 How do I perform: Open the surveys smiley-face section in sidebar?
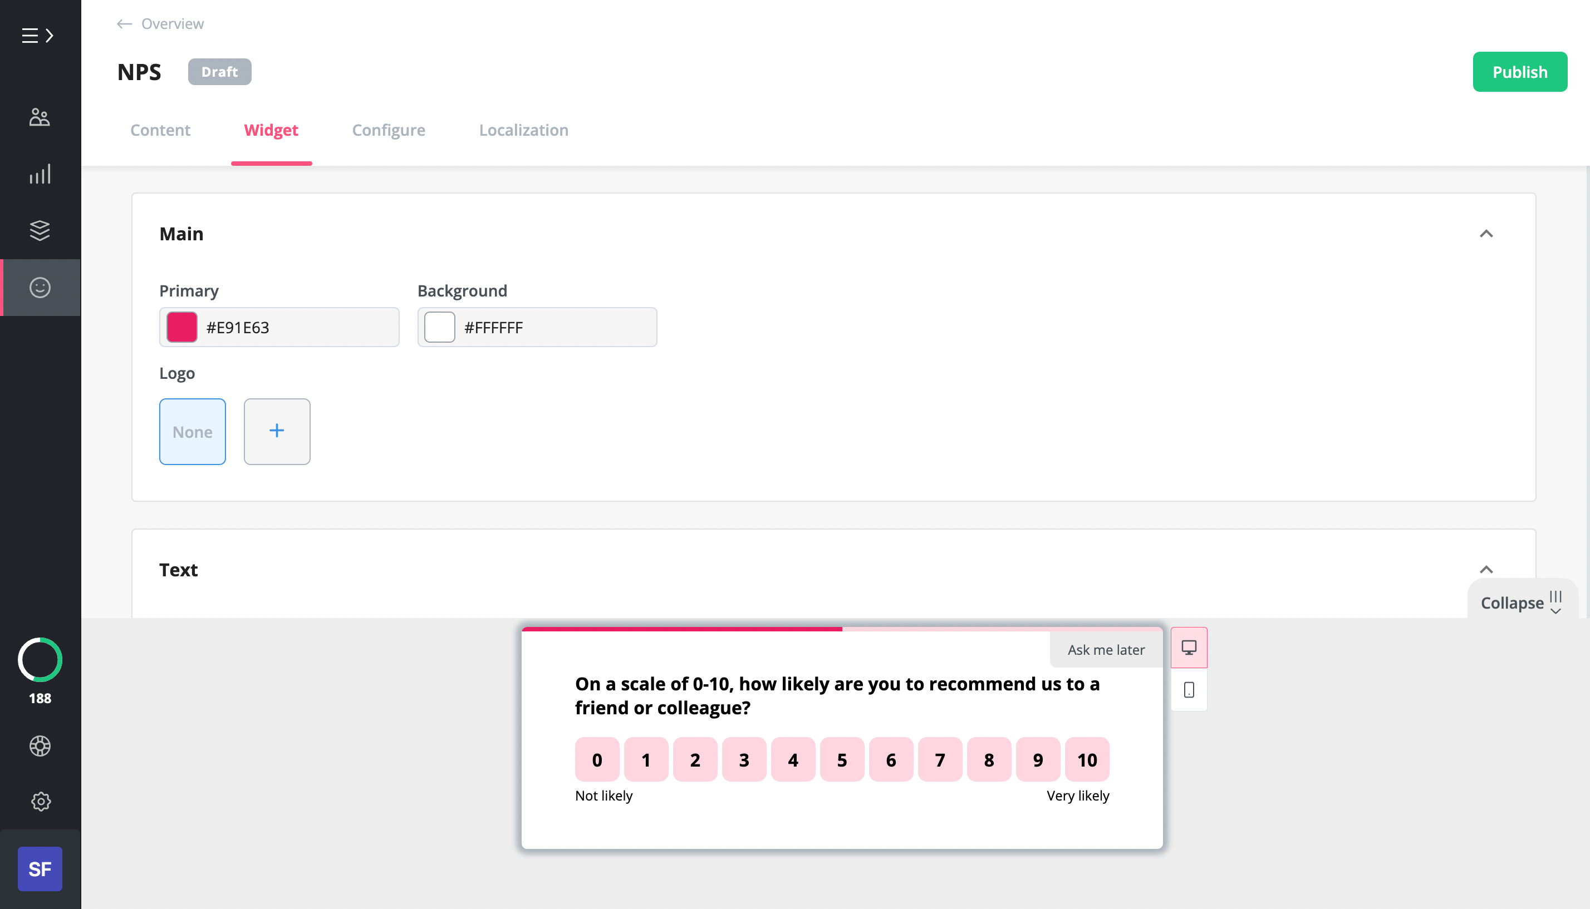point(40,287)
